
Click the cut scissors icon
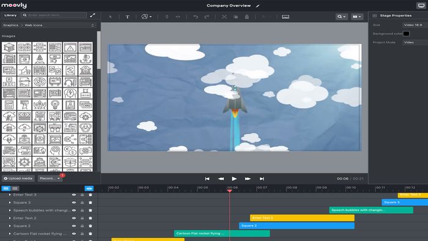224,17
